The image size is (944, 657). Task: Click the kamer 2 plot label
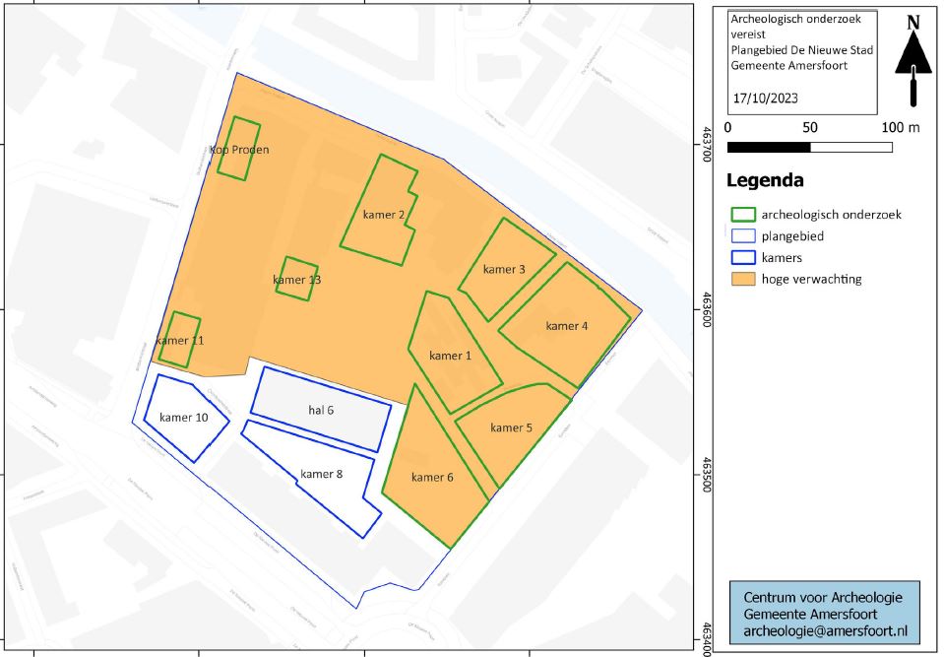click(383, 214)
